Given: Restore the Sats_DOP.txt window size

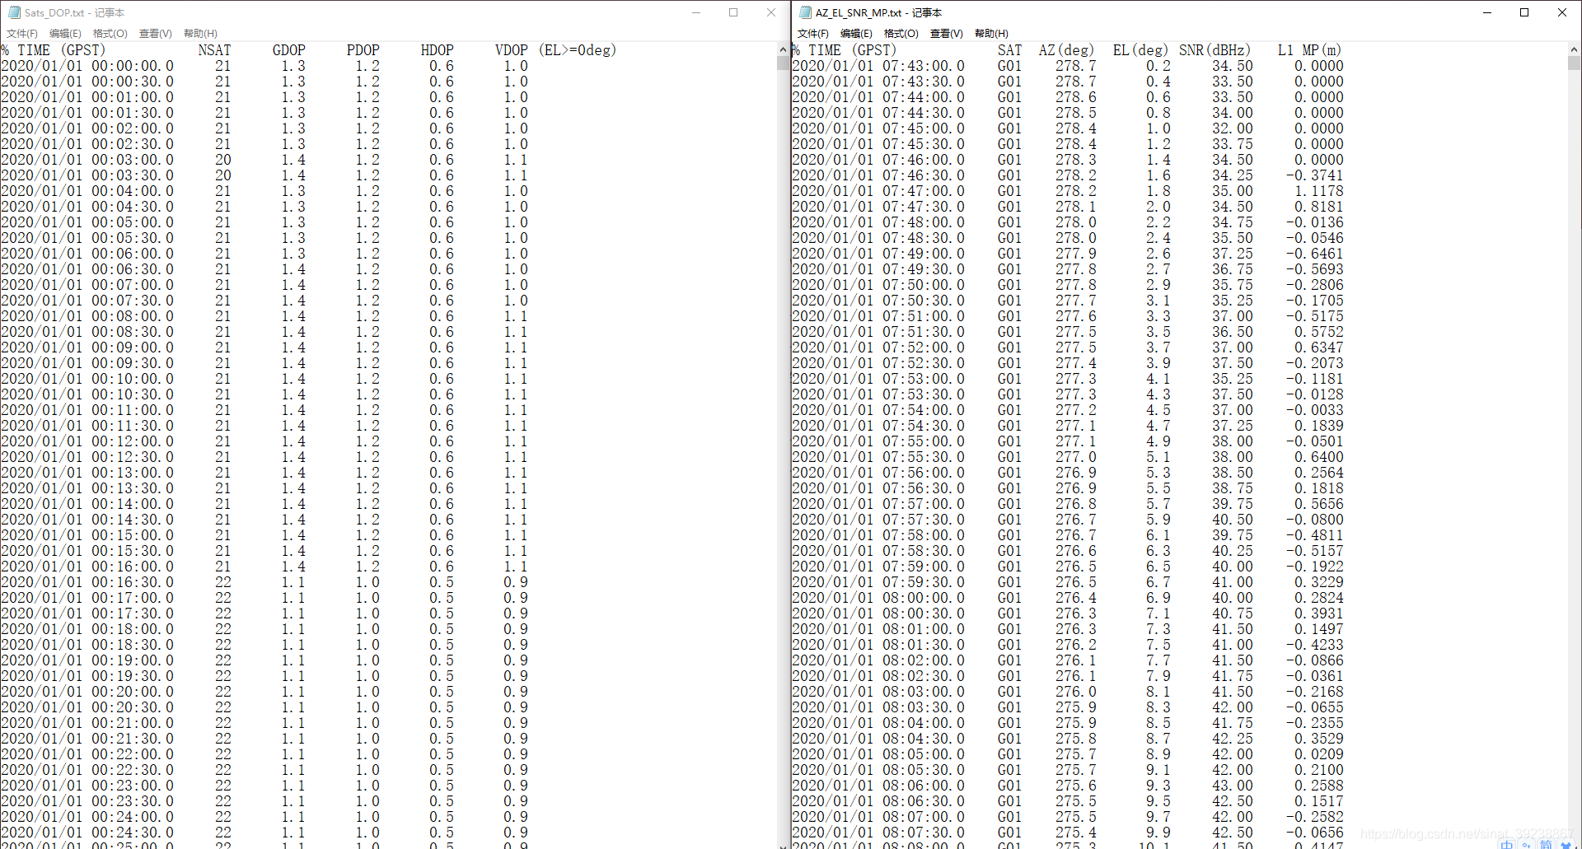Looking at the screenshot, I should [733, 12].
